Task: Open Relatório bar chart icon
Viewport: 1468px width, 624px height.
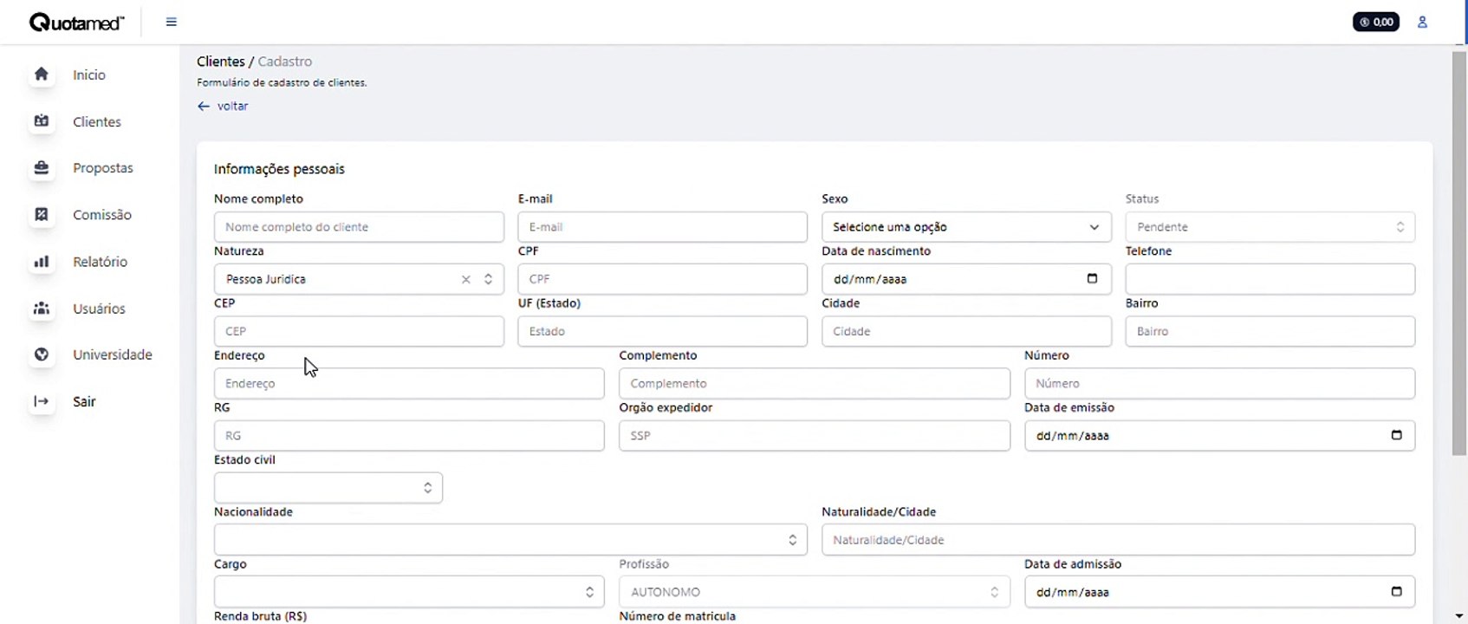Action: point(42,262)
